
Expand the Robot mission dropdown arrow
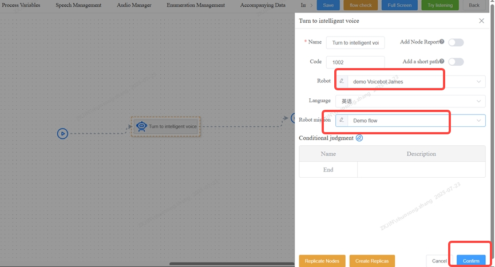[x=479, y=121]
